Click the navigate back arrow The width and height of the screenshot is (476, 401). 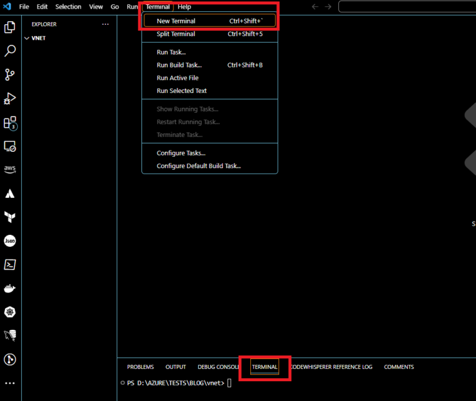315,7
